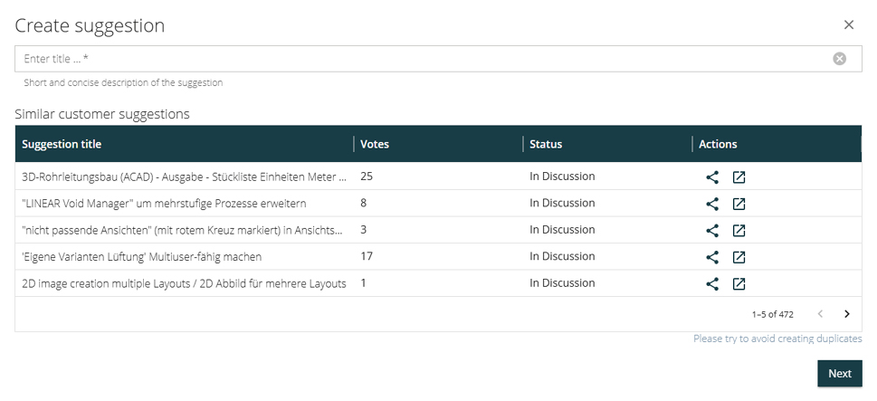Sort table by Votes column
The height and width of the screenshot is (401, 877).
tap(375, 144)
